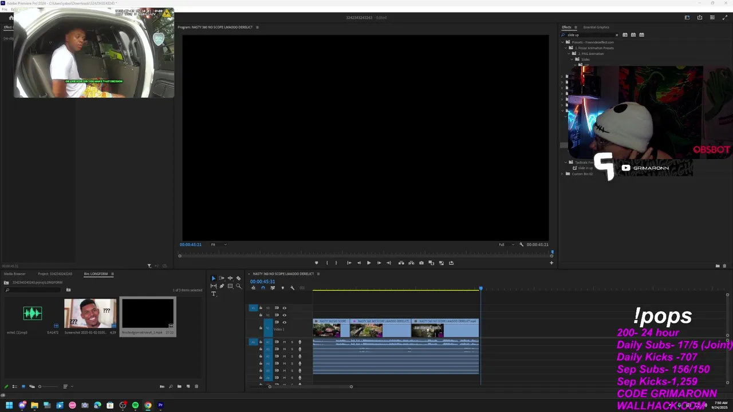Collapse the PNG Animation folder

[570, 54]
